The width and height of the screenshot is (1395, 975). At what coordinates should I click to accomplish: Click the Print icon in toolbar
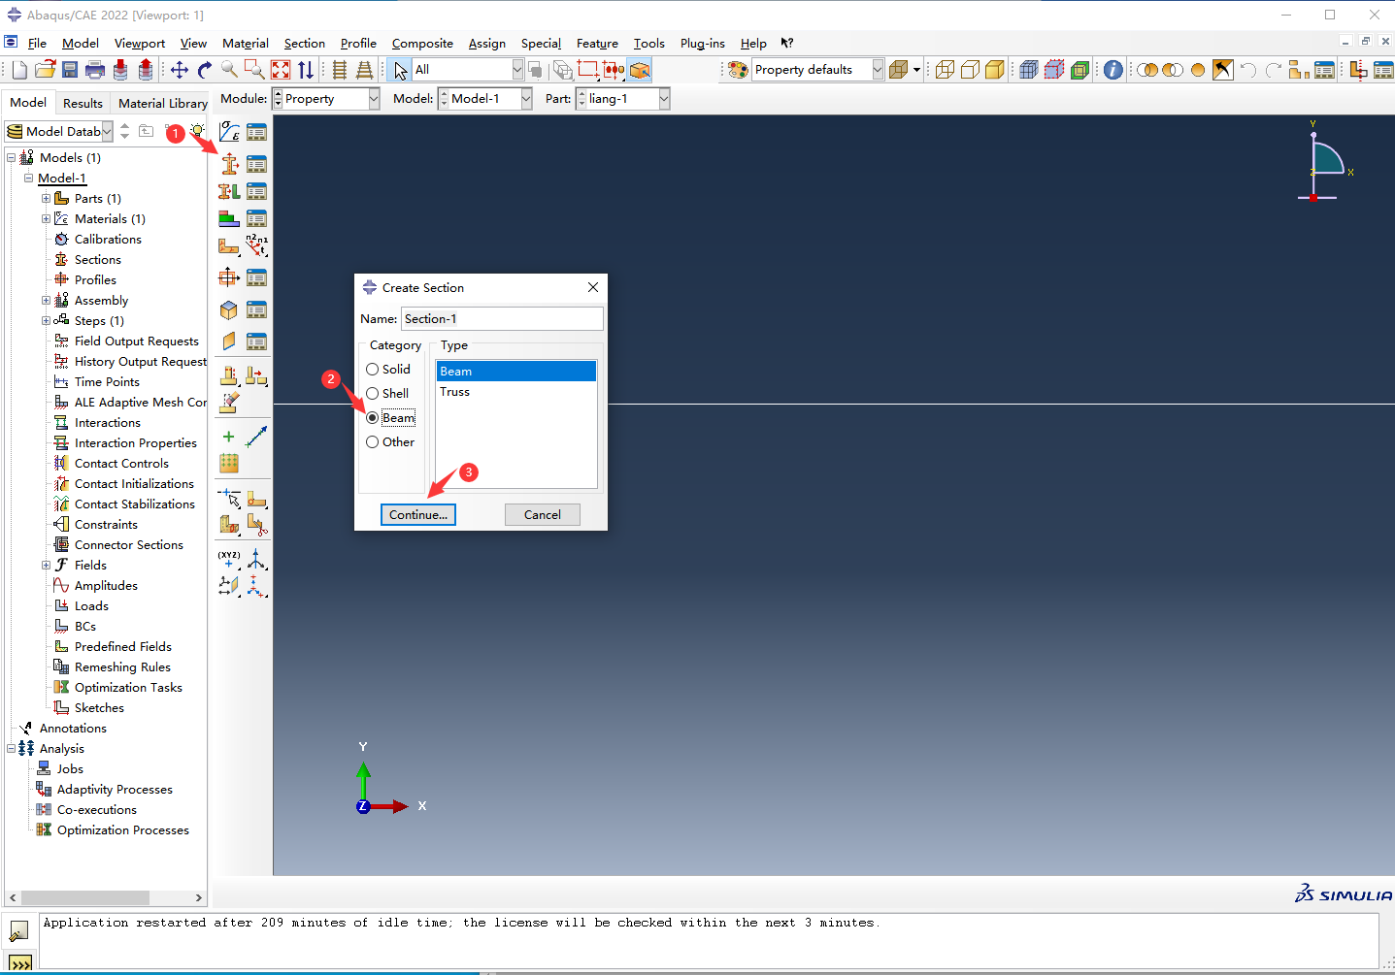[x=95, y=70]
